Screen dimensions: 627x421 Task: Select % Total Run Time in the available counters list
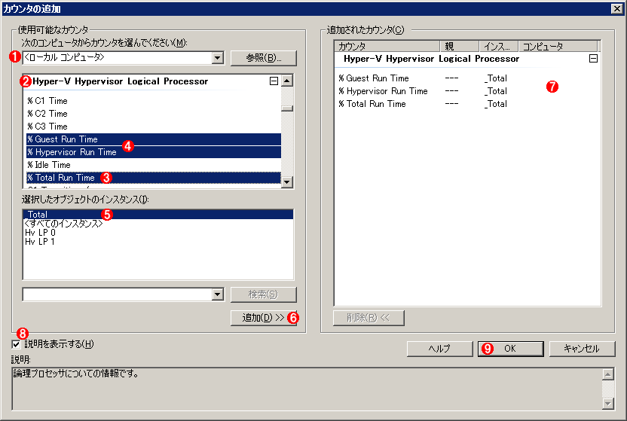coord(154,177)
